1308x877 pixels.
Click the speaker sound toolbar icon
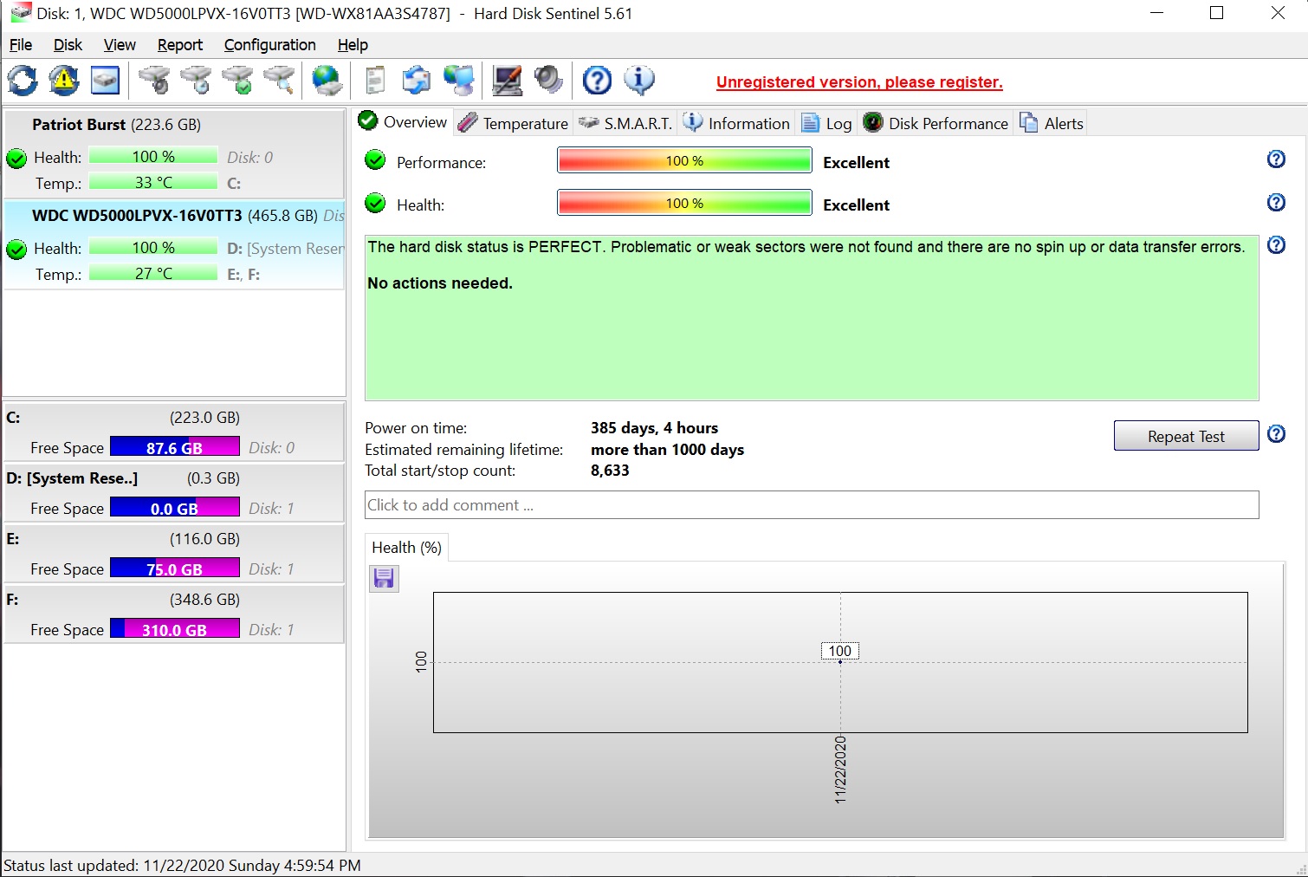(x=548, y=81)
